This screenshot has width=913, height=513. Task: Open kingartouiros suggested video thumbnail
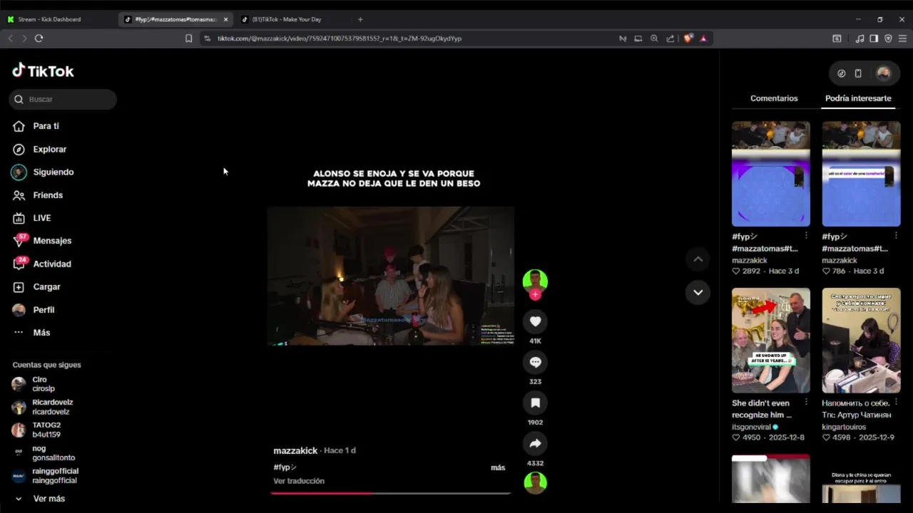[861, 341]
